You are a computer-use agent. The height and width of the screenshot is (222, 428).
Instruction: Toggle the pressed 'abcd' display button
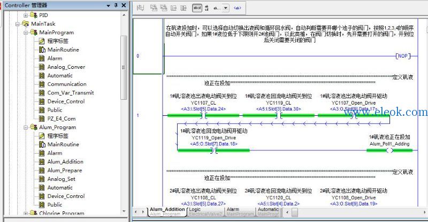pos(197,8)
